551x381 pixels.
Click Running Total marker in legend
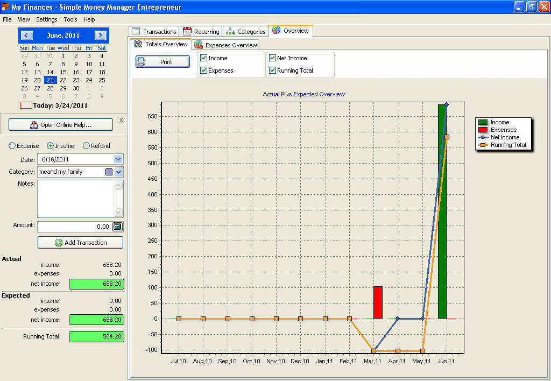[x=483, y=145]
